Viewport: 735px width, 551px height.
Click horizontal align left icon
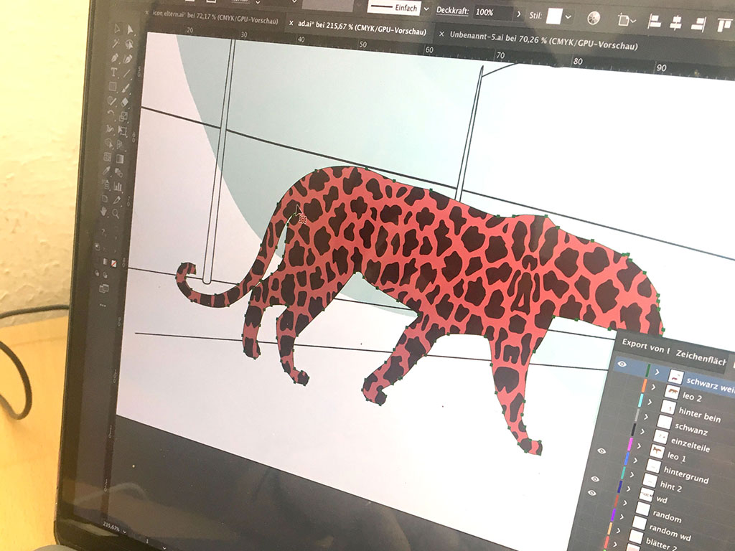pos(655,22)
